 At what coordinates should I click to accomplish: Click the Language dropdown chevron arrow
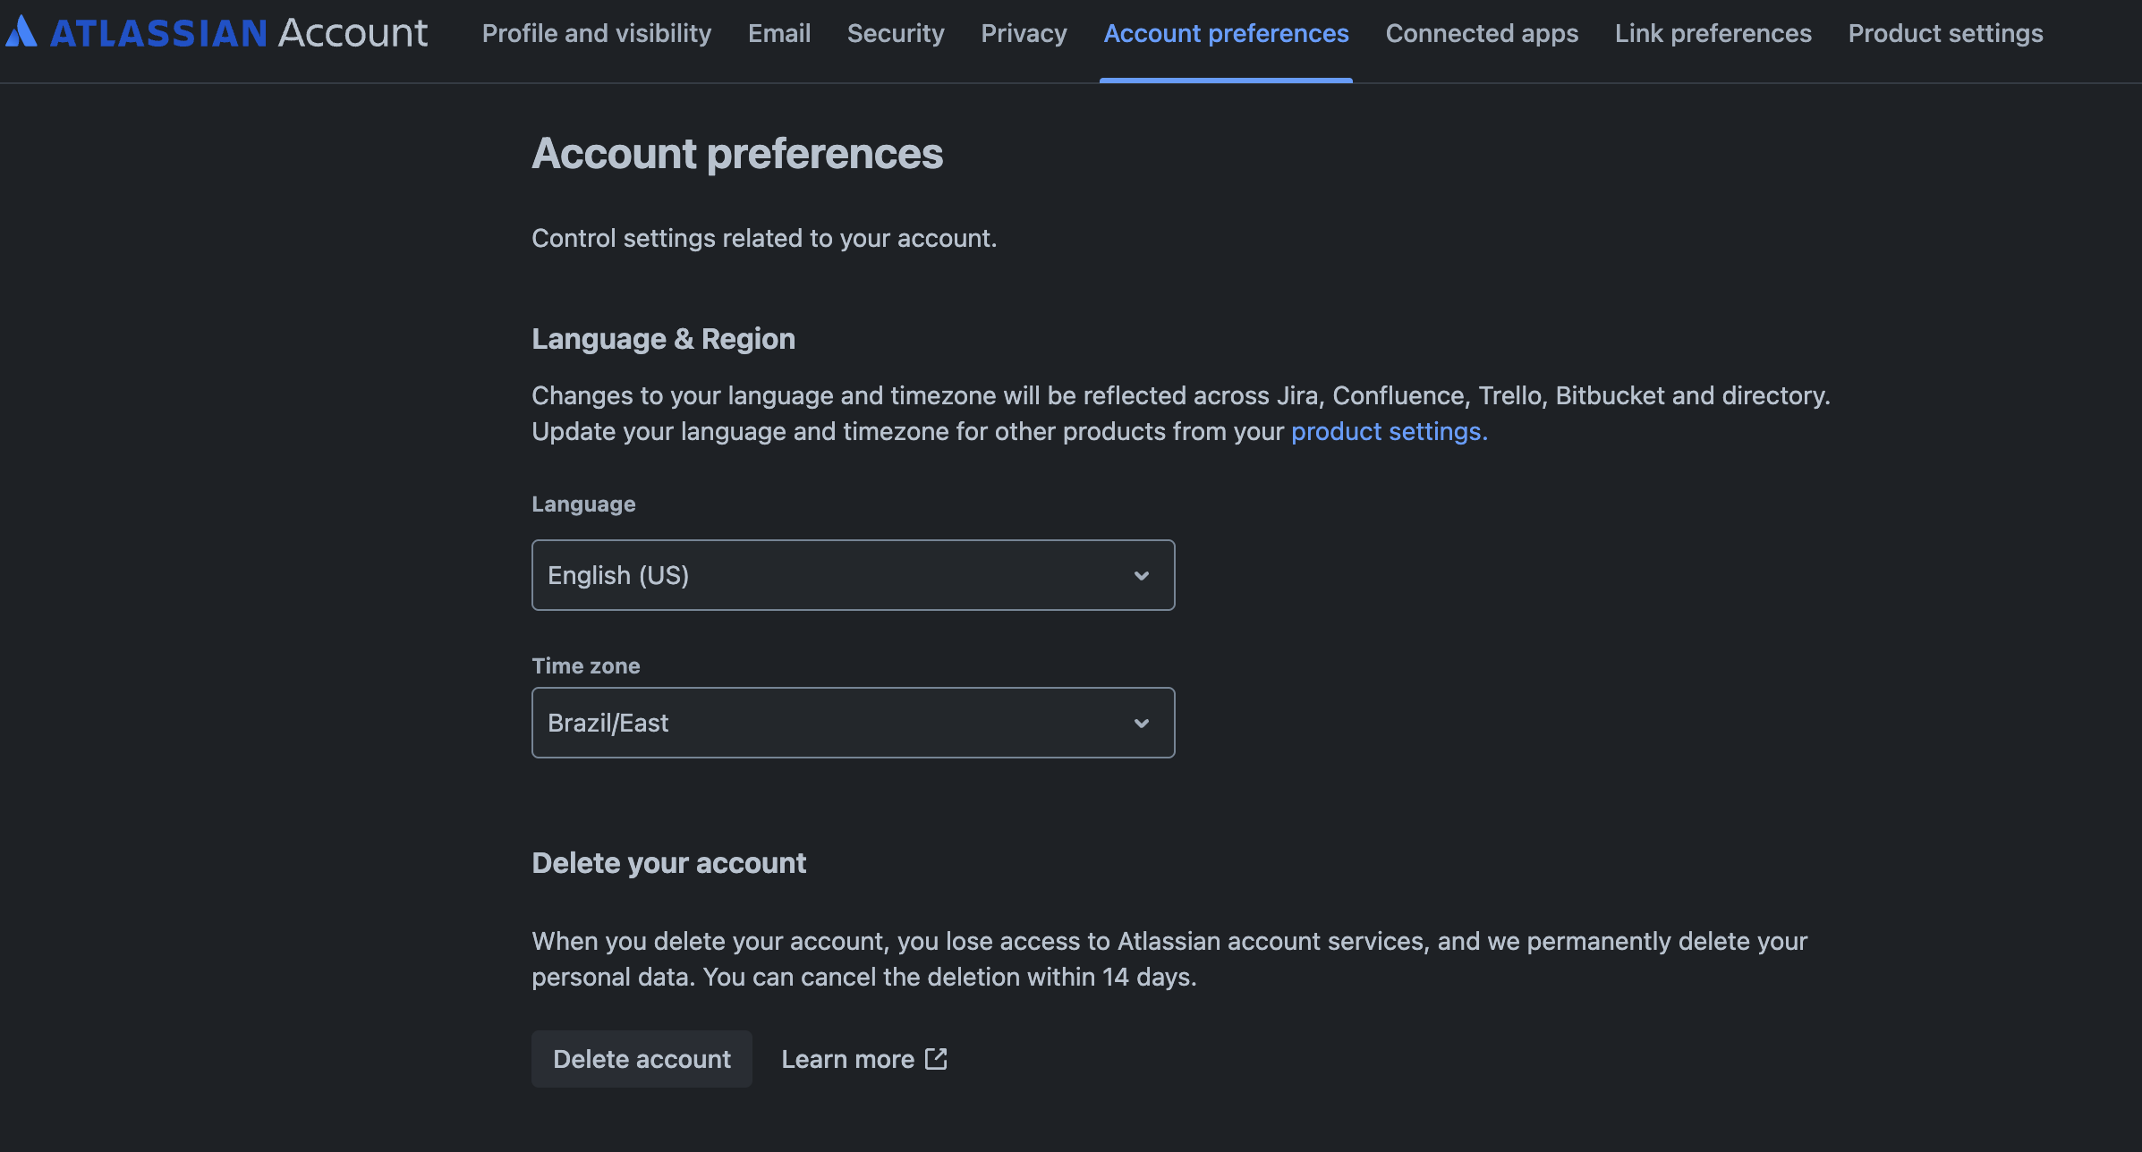[x=1141, y=575]
